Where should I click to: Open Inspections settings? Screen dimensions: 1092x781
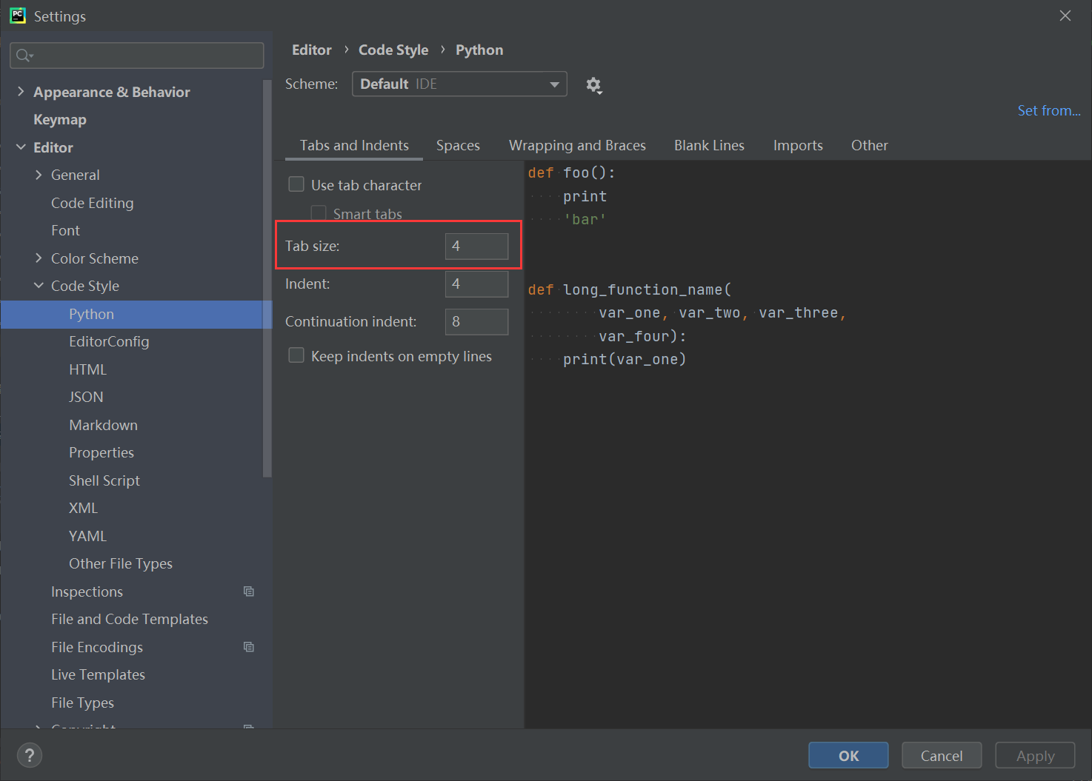coord(87,591)
